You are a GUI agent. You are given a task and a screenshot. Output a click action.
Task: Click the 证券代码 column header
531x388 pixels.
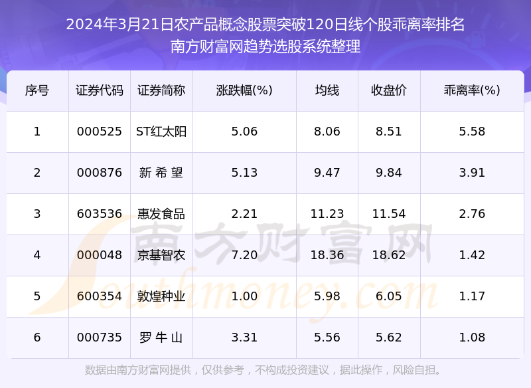pyautogui.click(x=99, y=90)
